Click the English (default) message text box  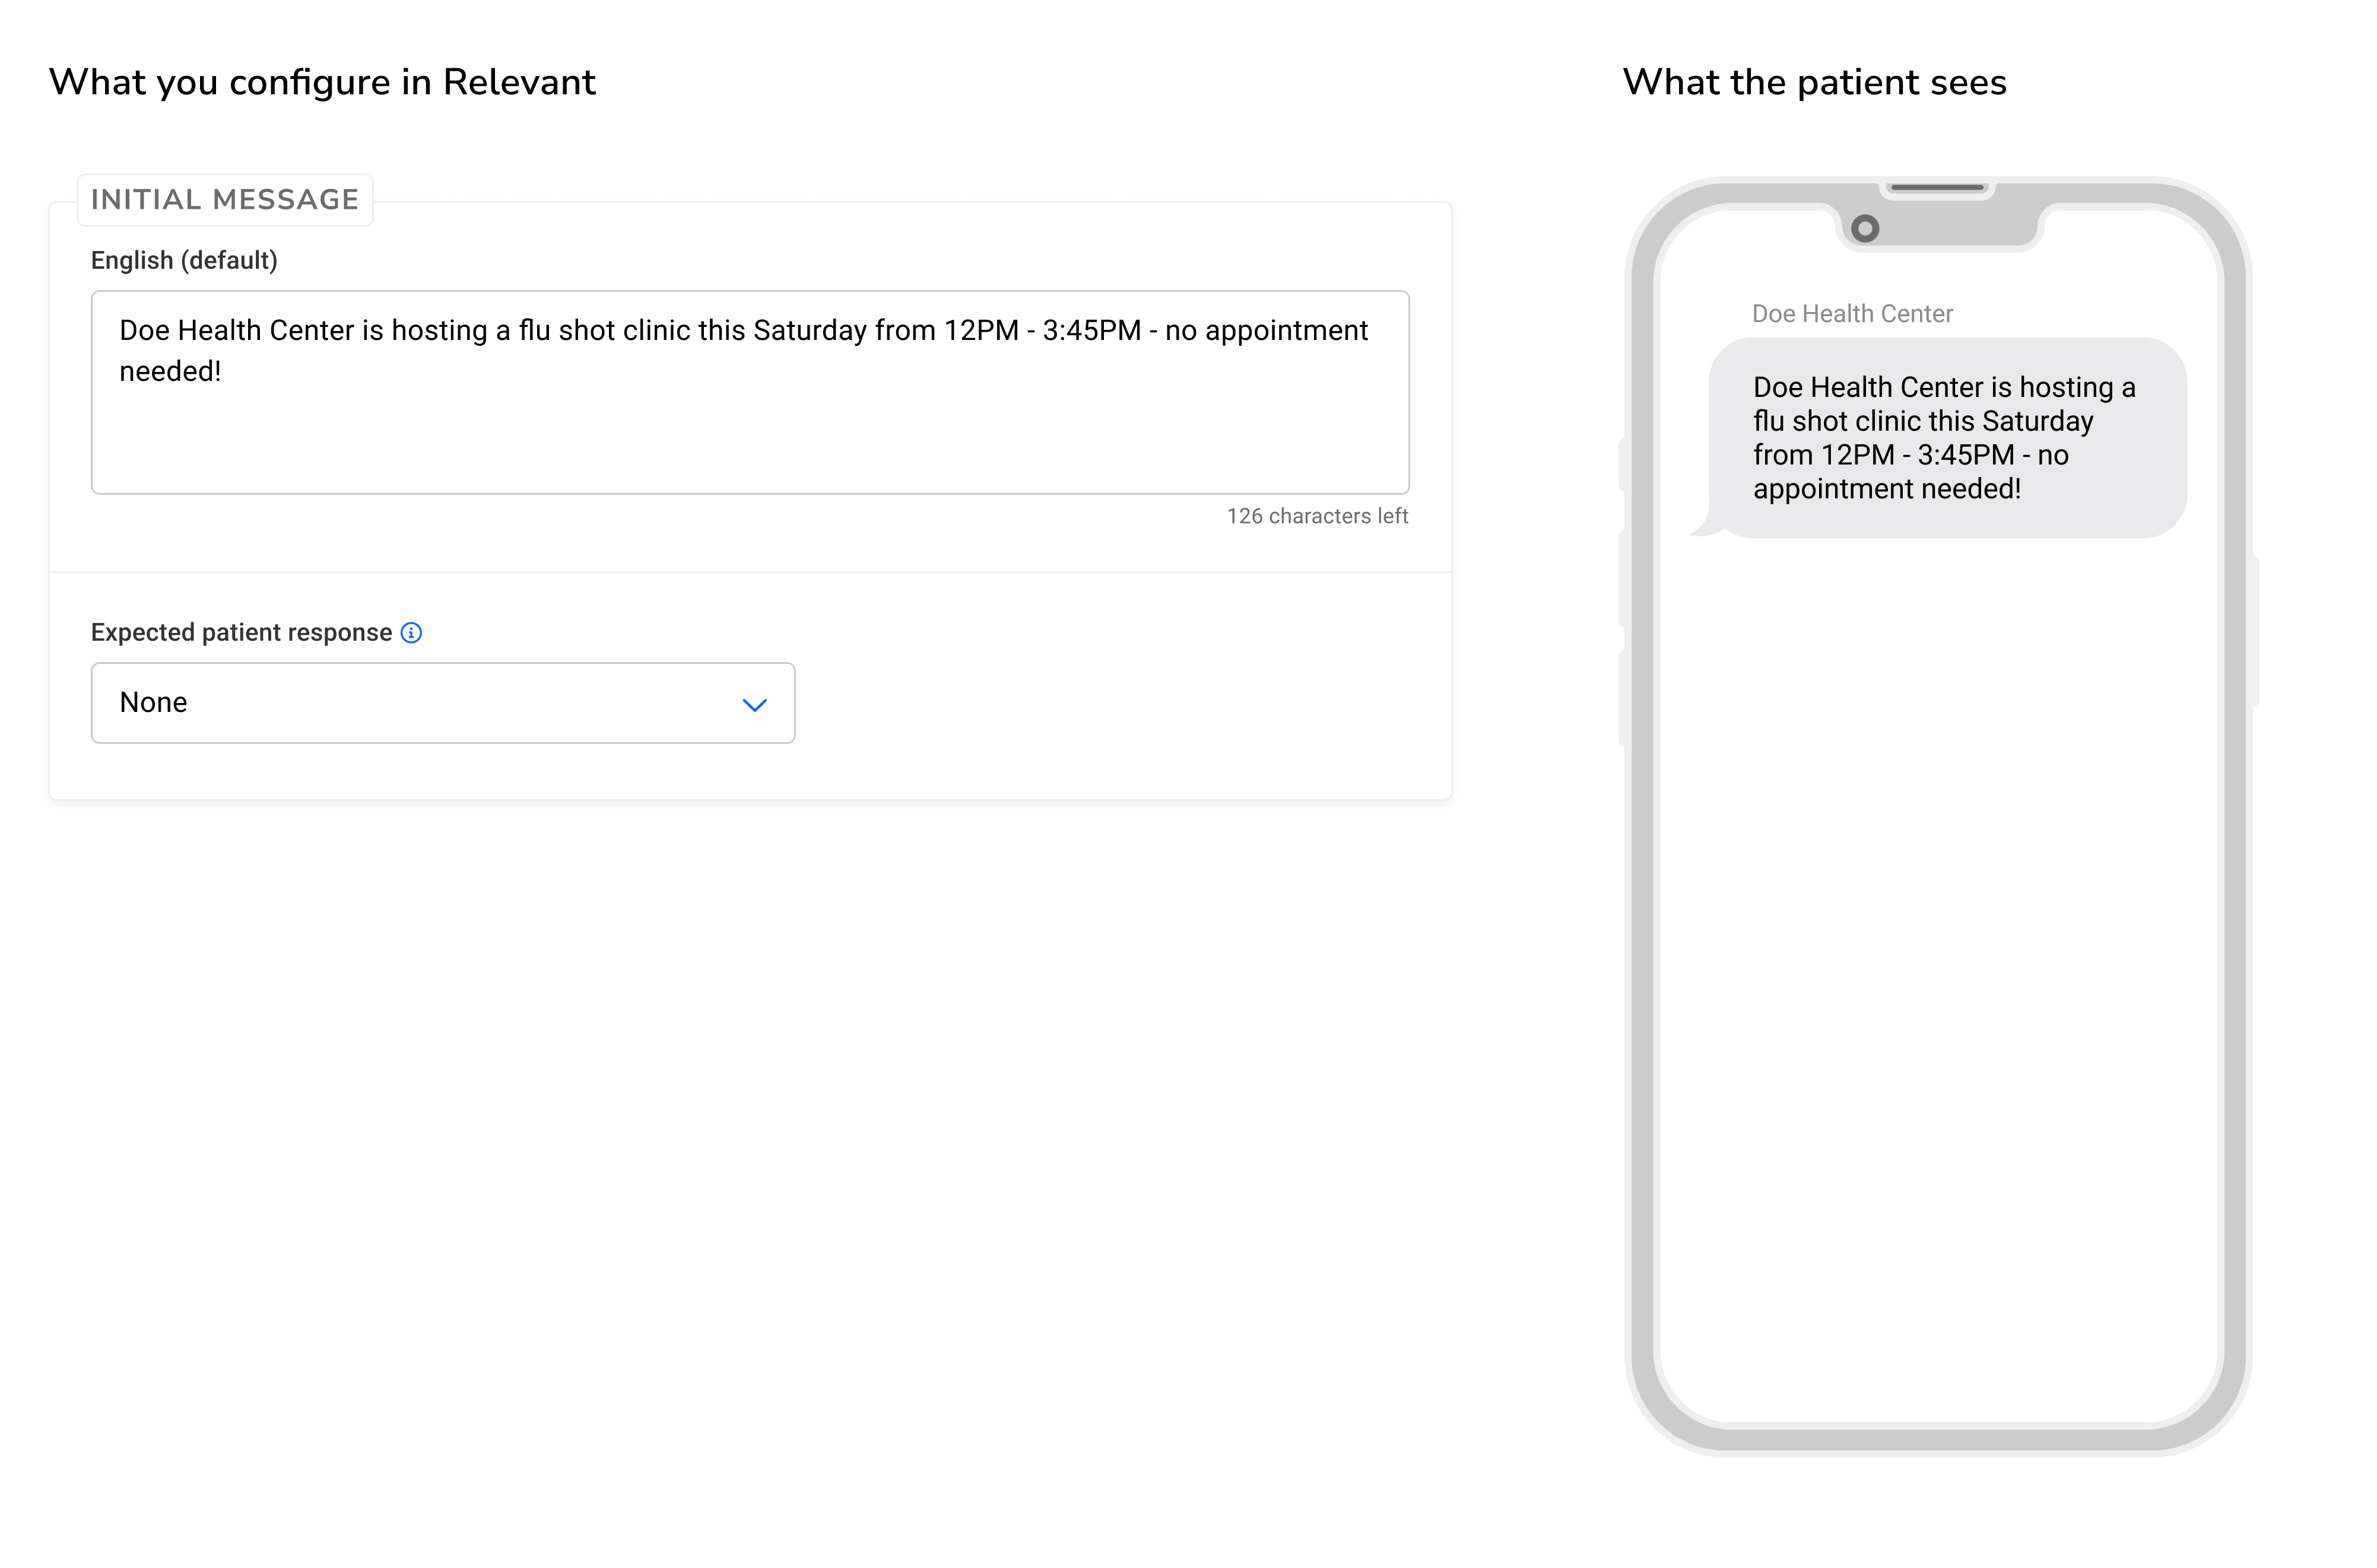tap(750, 420)
